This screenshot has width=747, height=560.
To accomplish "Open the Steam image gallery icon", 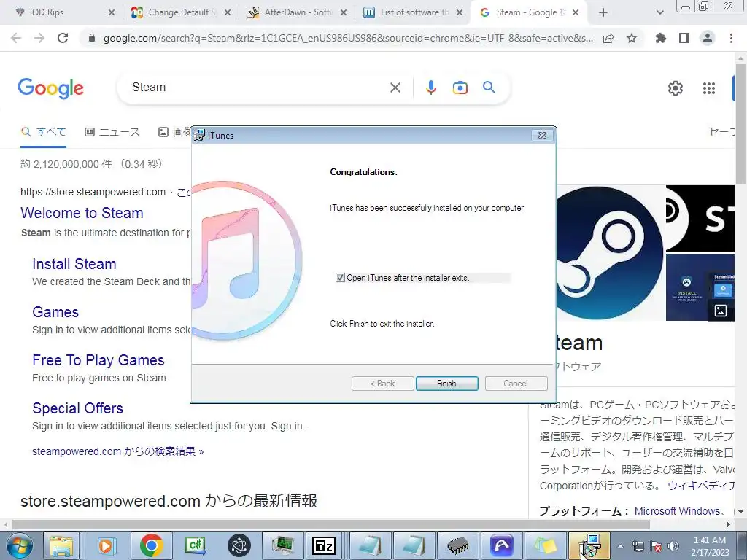I will click(x=720, y=311).
